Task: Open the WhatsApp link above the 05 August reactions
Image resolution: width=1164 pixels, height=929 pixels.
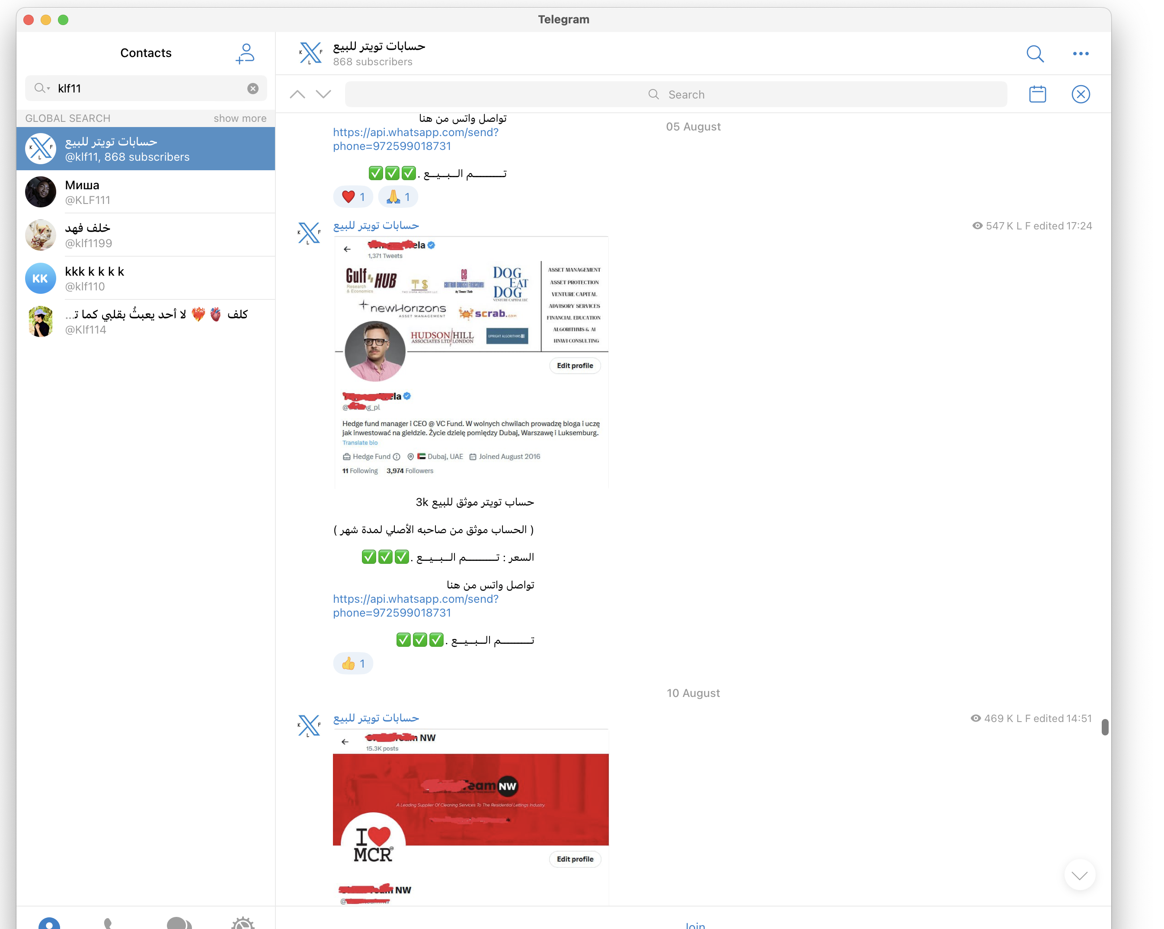Action: tap(416, 139)
